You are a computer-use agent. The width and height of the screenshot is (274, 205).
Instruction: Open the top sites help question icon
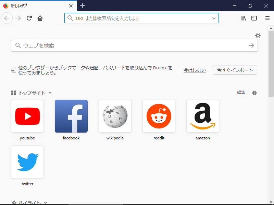coord(254,93)
